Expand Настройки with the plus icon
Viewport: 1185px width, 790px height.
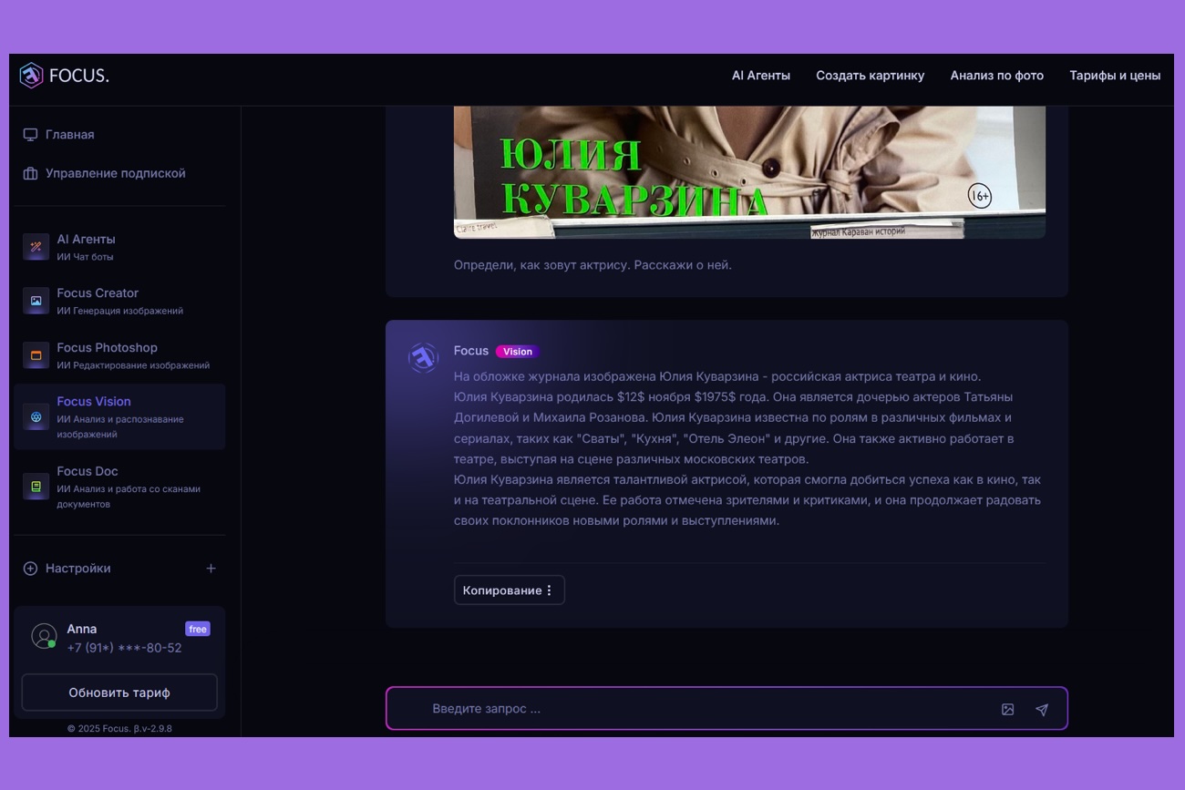(x=211, y=569)
